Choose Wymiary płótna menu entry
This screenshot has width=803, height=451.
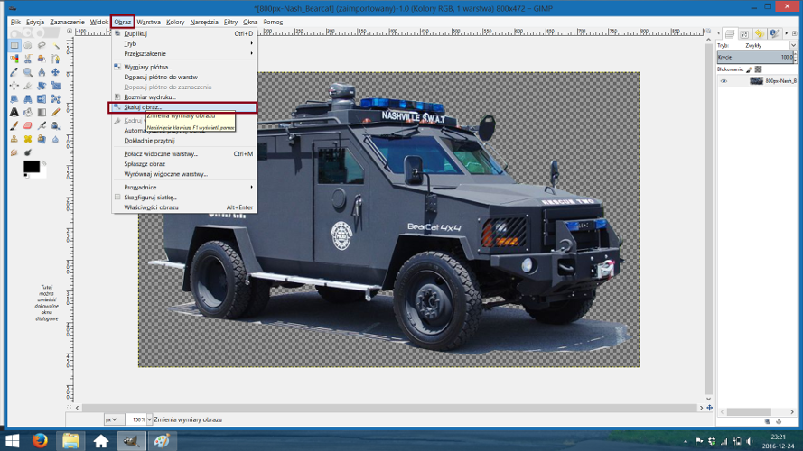coord(184,67)
